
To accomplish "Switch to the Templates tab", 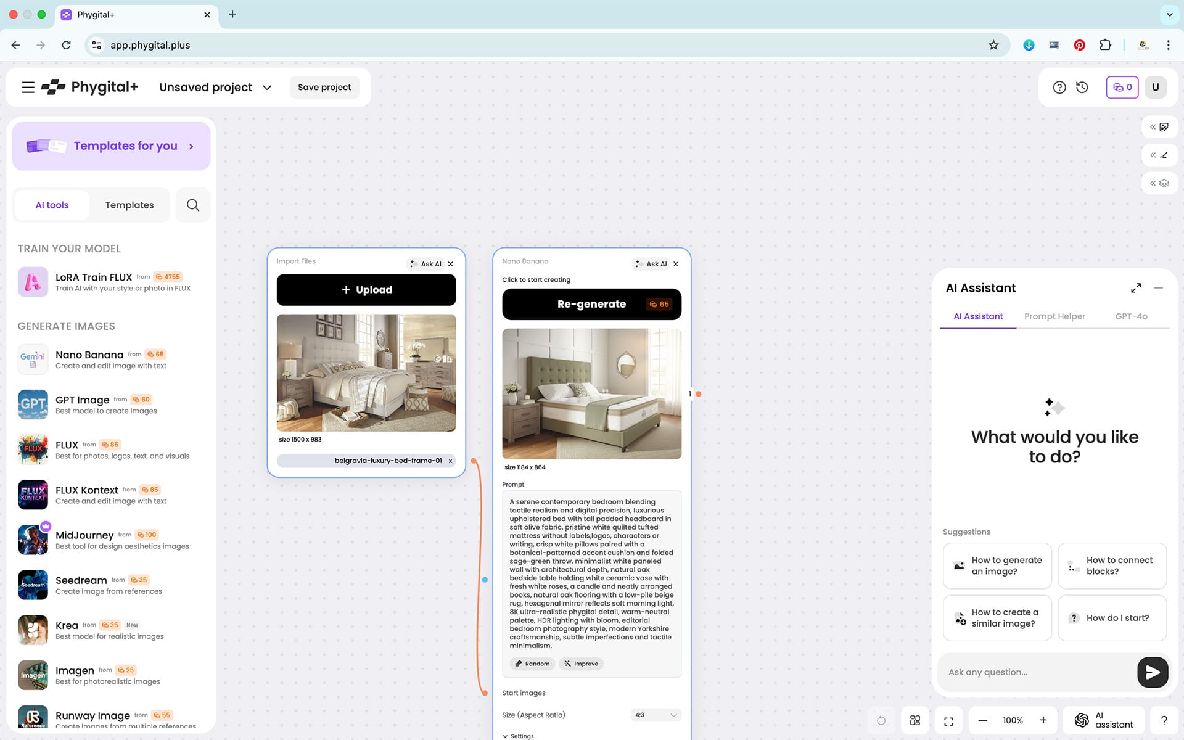I will click(129, 205).
